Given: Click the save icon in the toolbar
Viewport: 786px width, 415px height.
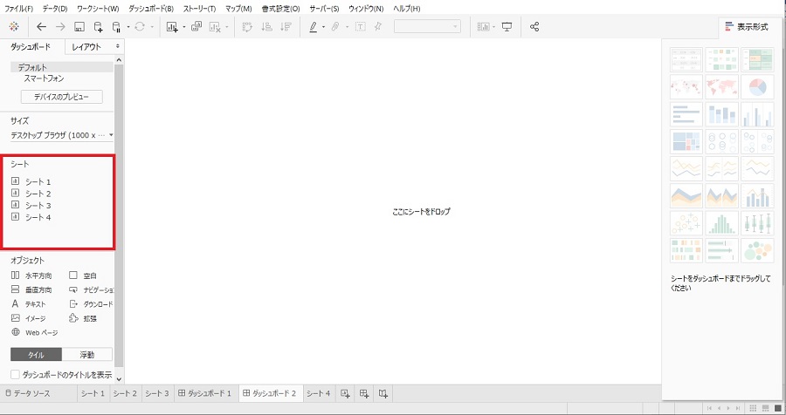Looking at the screenshot, I should click(79, 27).
